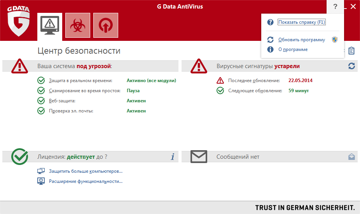This screenshot has width=360, height=214.
Task: Click checkmark beside Веб-защита
Action: click(x=41, y=101)
